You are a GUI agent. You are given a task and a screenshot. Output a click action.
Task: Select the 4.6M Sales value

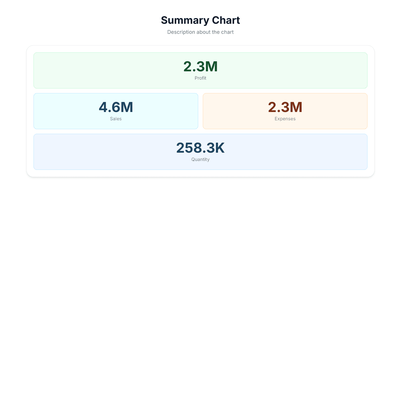[115, 107]
